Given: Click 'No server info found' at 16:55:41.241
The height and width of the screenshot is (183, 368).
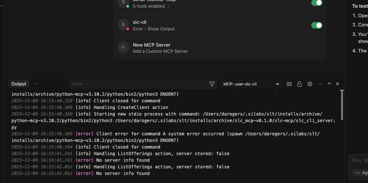Looking at the screenshot, I should pyautogui.click(x=81, y=160).
